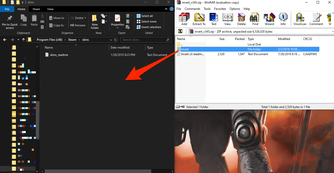Refresh the skins folder address bar
Screen dimensions: 334x173
click(116, 40)
